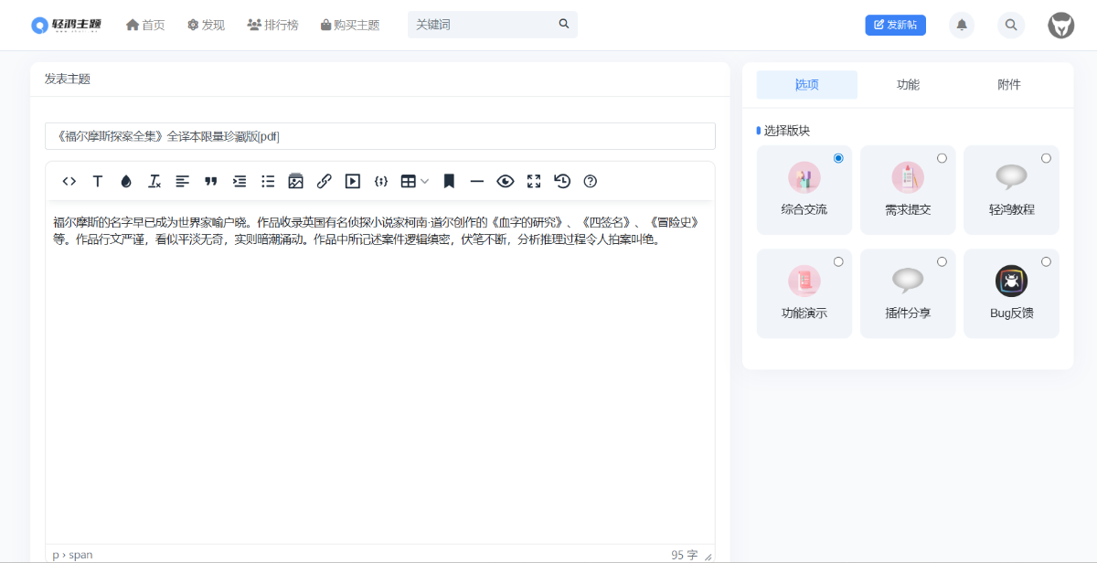Viewport: 1097px width, 563px height.
Task: Insert a hyperlink with the chain icon
Action: coord(324,181)
